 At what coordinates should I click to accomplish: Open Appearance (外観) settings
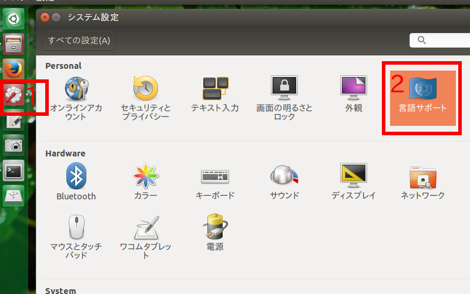point(354,96)
